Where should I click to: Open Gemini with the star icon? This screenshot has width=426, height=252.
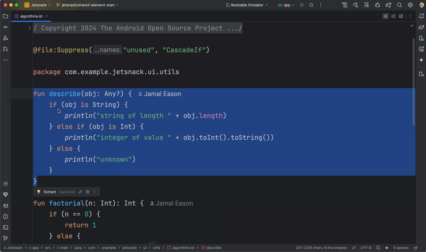(422, 60)
